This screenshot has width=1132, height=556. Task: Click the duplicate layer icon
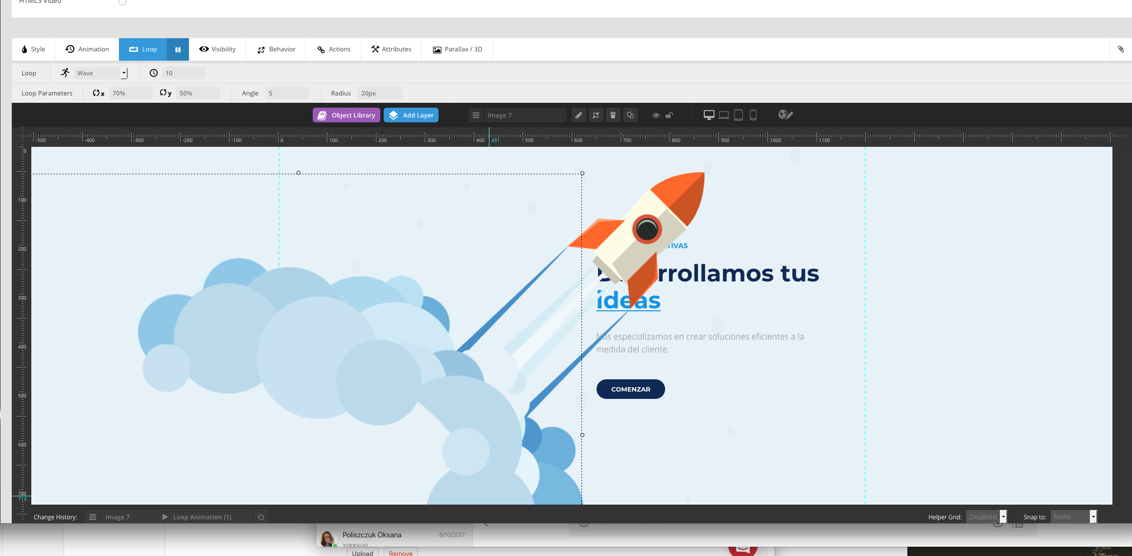tap(630, 116)
